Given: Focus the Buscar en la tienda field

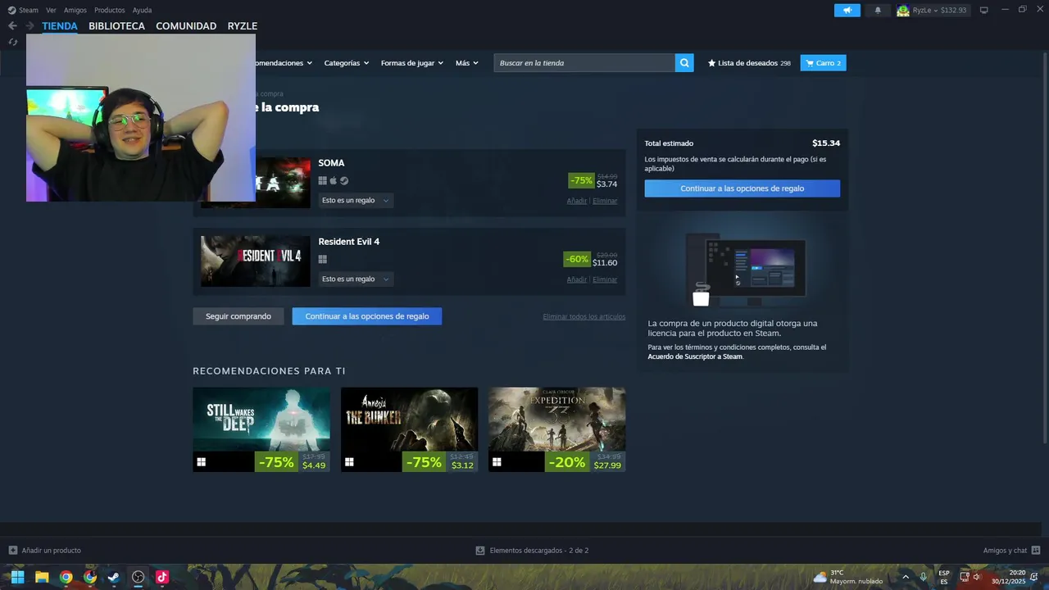Looking at the screenshot, I should pos(584,63).
